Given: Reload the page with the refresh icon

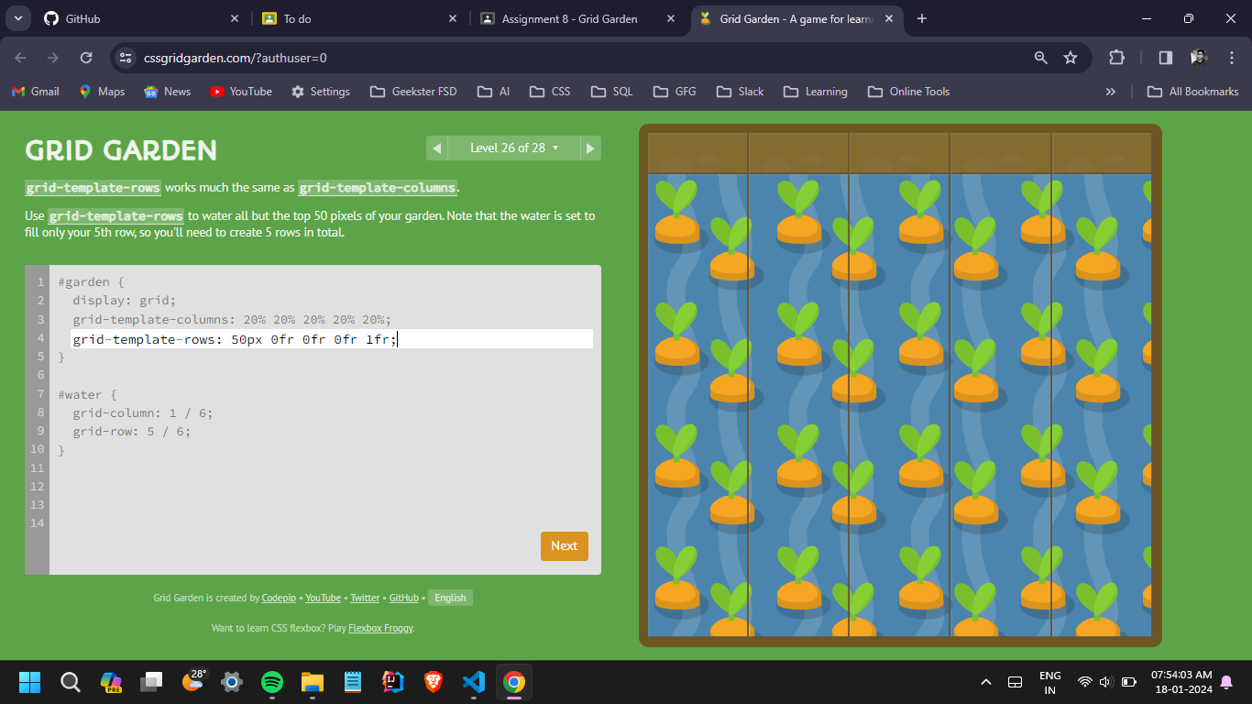Looking at the screenshot, I should tap(86, 58).
